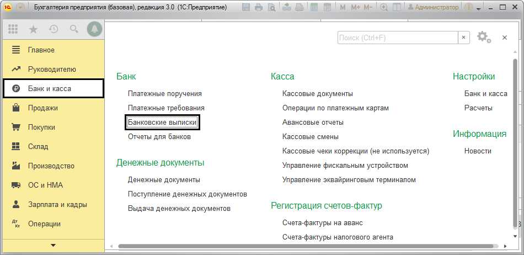Open Платежные поручения link
This screenshot has height=255, width=524.
coord(164,94)
